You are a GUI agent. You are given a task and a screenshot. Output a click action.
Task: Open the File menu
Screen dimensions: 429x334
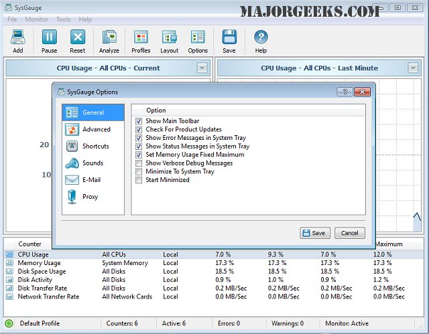click(x=12, y=19)
